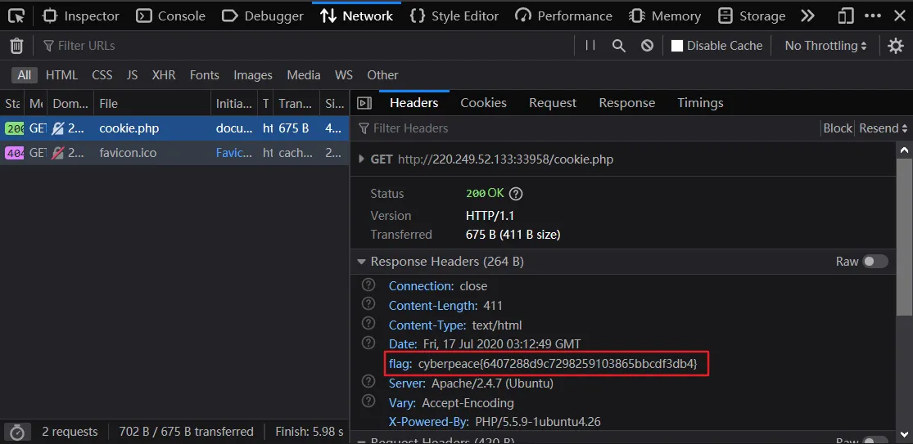Clear requests with the trash icon
913x444 pixels.
[x=17, y=45]
